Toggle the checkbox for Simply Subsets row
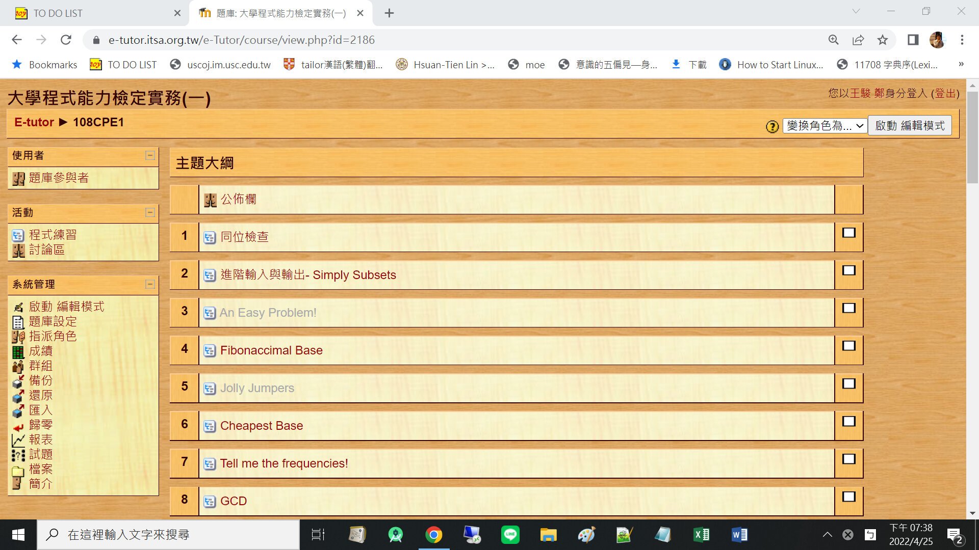Image resolution: width=979 pixels, height=550 pixels. pos(849,271)
